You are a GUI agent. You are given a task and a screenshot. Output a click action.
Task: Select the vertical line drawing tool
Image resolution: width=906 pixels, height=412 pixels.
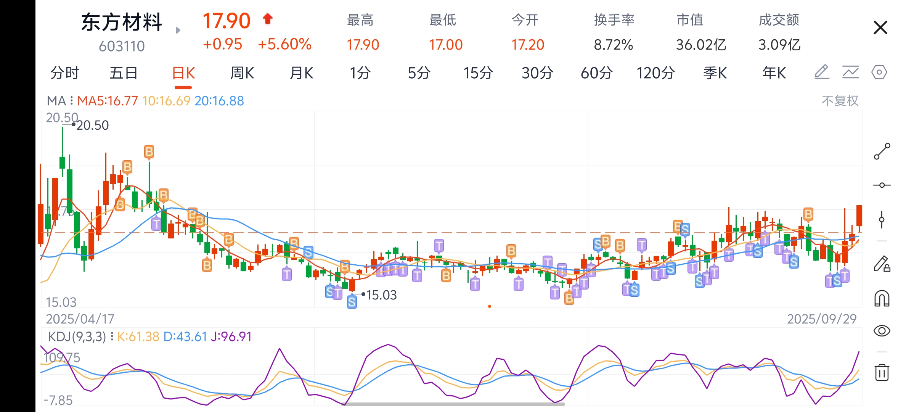pyautogui.click(x=882, y=219)
